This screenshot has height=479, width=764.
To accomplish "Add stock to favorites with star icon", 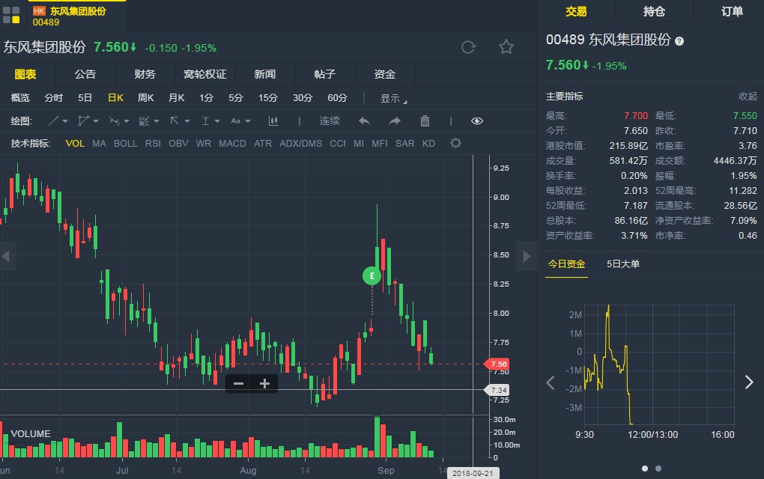I will coord(506,48).
